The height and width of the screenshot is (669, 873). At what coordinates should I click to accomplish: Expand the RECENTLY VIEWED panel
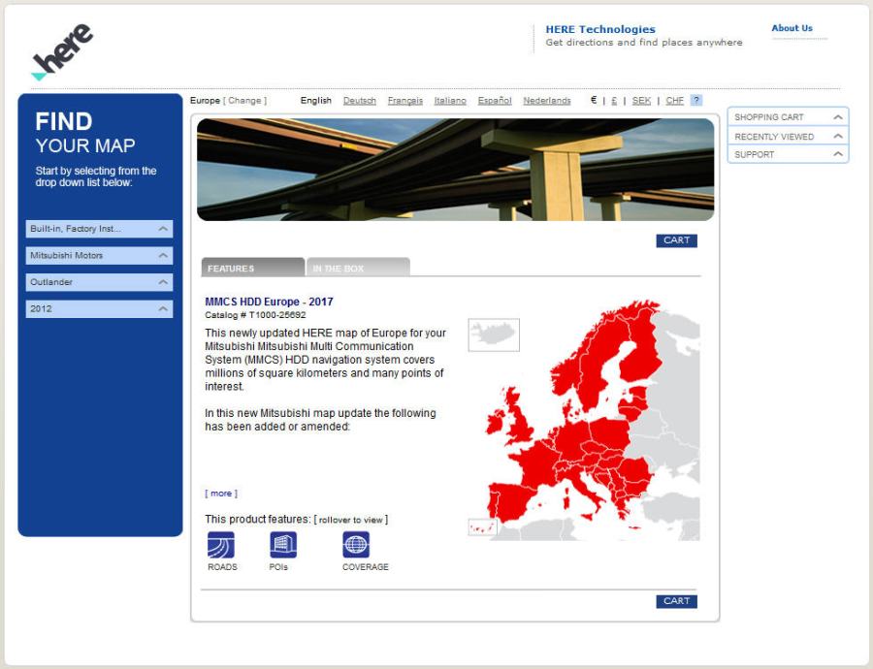pyautogui.click(x=788, y=137)
